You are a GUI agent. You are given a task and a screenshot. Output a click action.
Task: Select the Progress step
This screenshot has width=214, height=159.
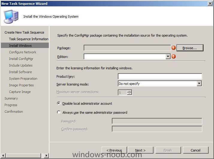click(x=11, y=105)
